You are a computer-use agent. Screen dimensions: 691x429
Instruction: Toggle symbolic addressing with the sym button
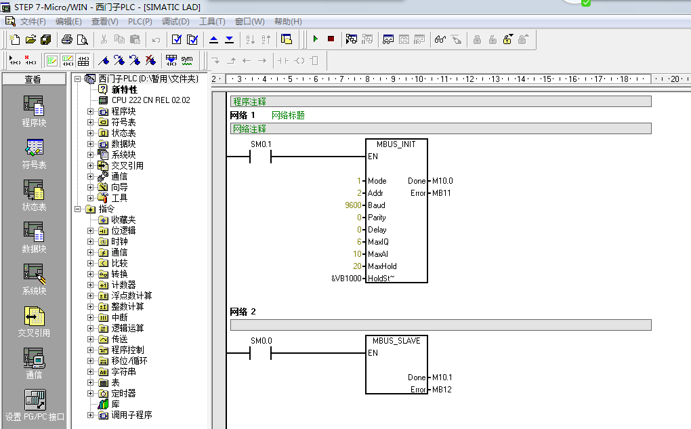pos(186,60)
